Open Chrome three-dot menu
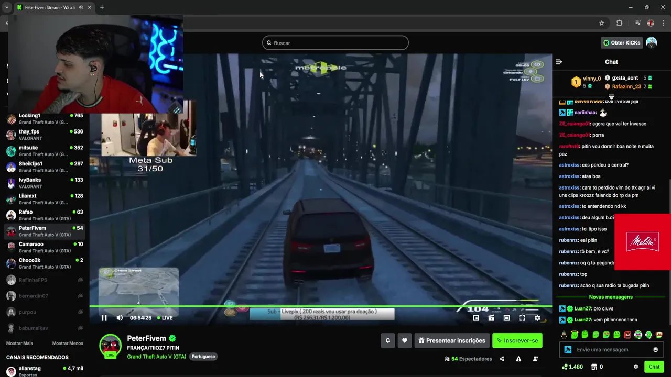This screenshot has height=377, width=671. coord(664,23)
